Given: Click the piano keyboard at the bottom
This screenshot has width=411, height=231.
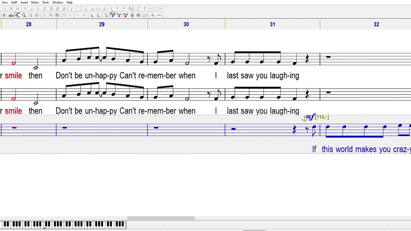Looking at the screenshot, I should tap(63, 225).
